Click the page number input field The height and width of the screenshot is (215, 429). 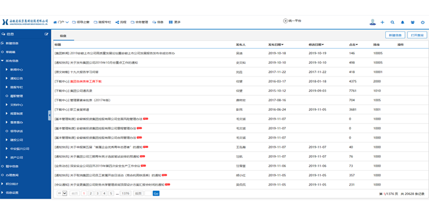click(x=148, y=193)
